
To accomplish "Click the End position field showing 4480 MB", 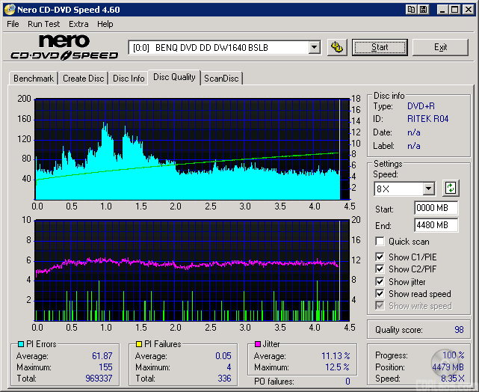I will (x=436, y=224).
